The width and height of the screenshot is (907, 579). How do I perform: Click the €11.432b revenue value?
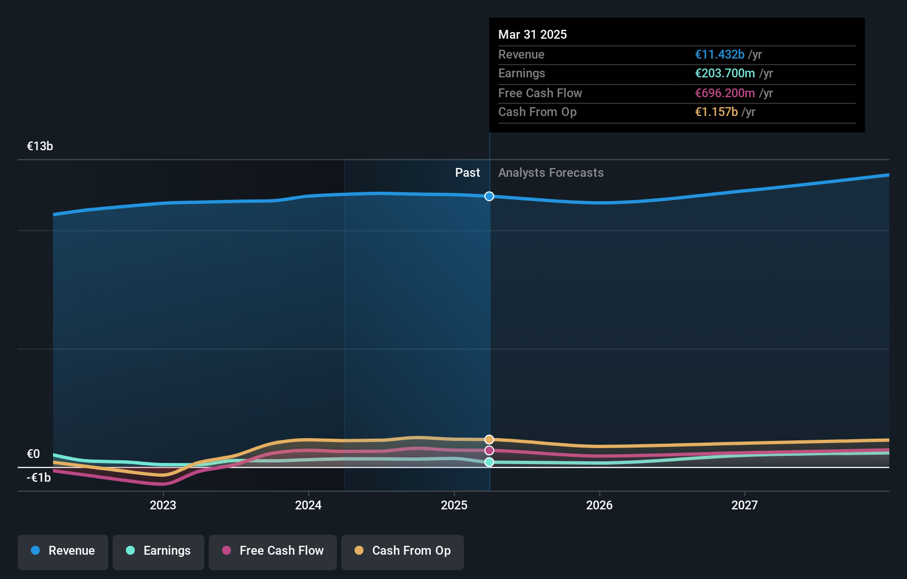[720, 55]
